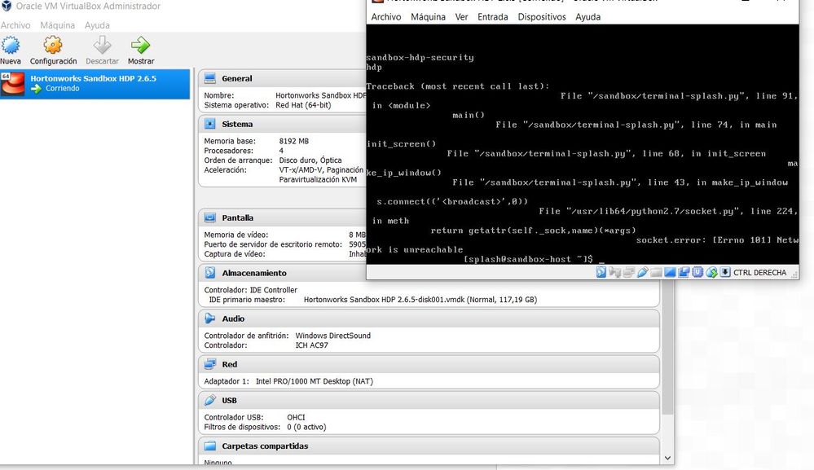Click the Red network section header
814x470 pixels.
pyautogui.click(x=230, y=364)
